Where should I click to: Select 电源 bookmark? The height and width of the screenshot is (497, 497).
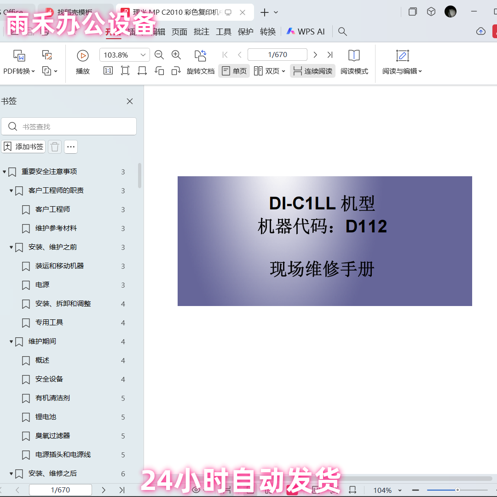[x=42, y=285]
